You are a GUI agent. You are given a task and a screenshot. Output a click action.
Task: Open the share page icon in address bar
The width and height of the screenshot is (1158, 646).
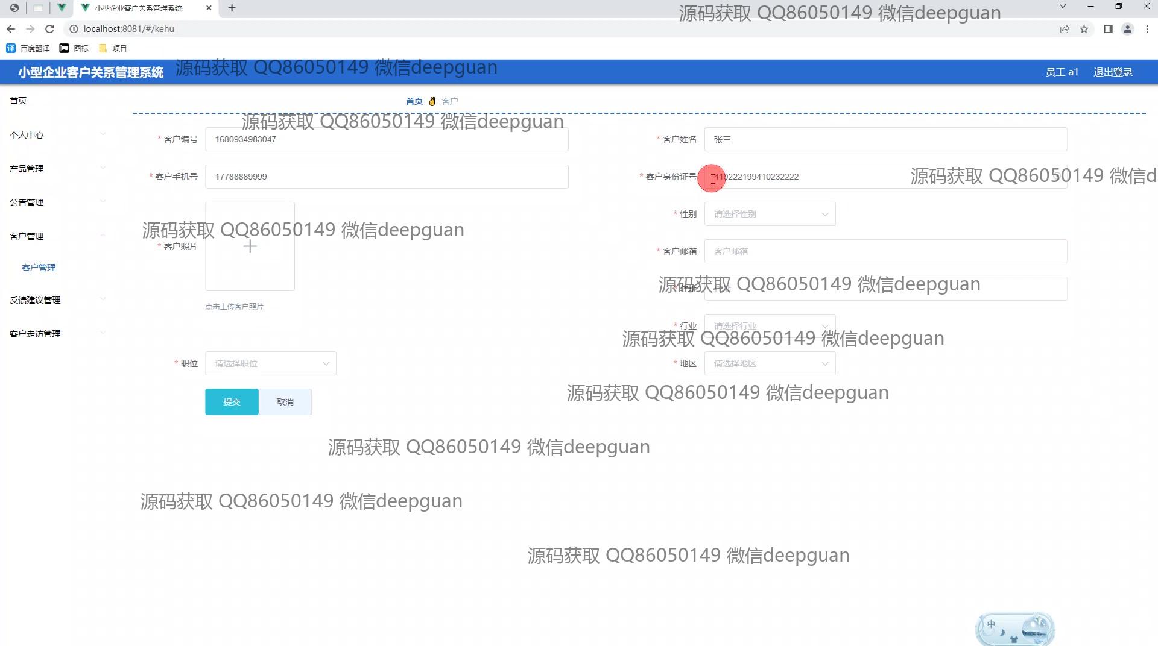[x=1065, y=29]
